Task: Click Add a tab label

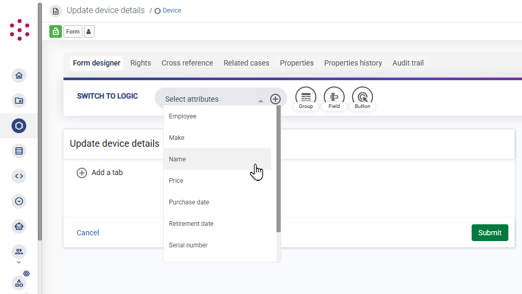Action: 107,172
